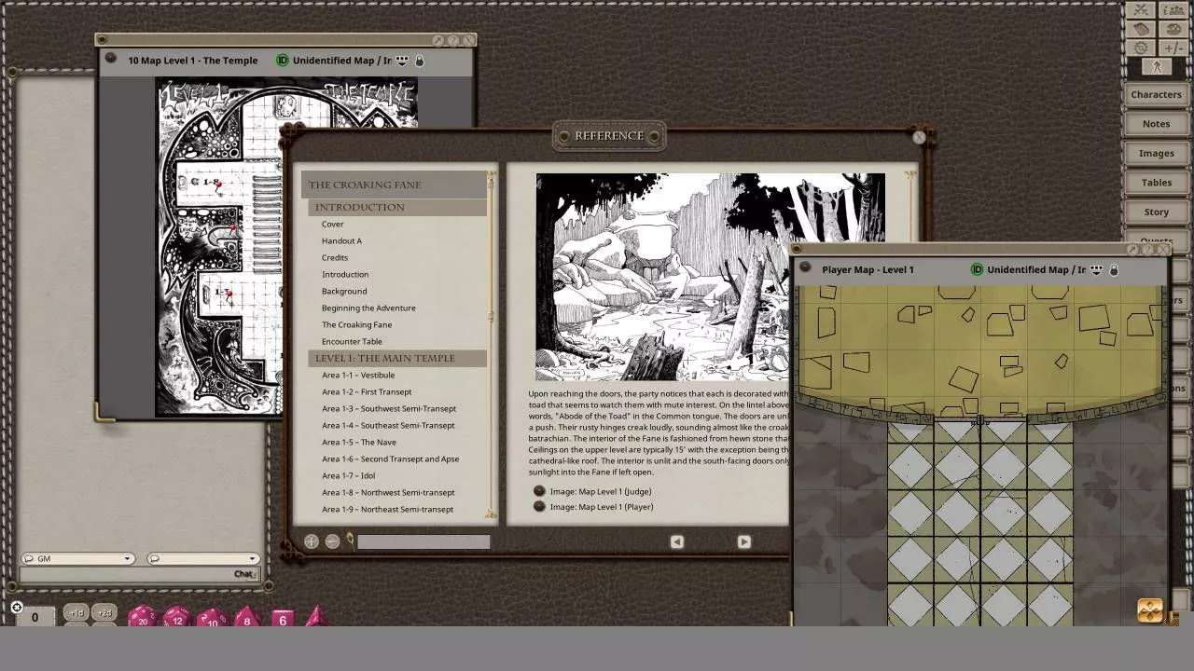Collapse The Croaking Fane top header

coord(394,185)
